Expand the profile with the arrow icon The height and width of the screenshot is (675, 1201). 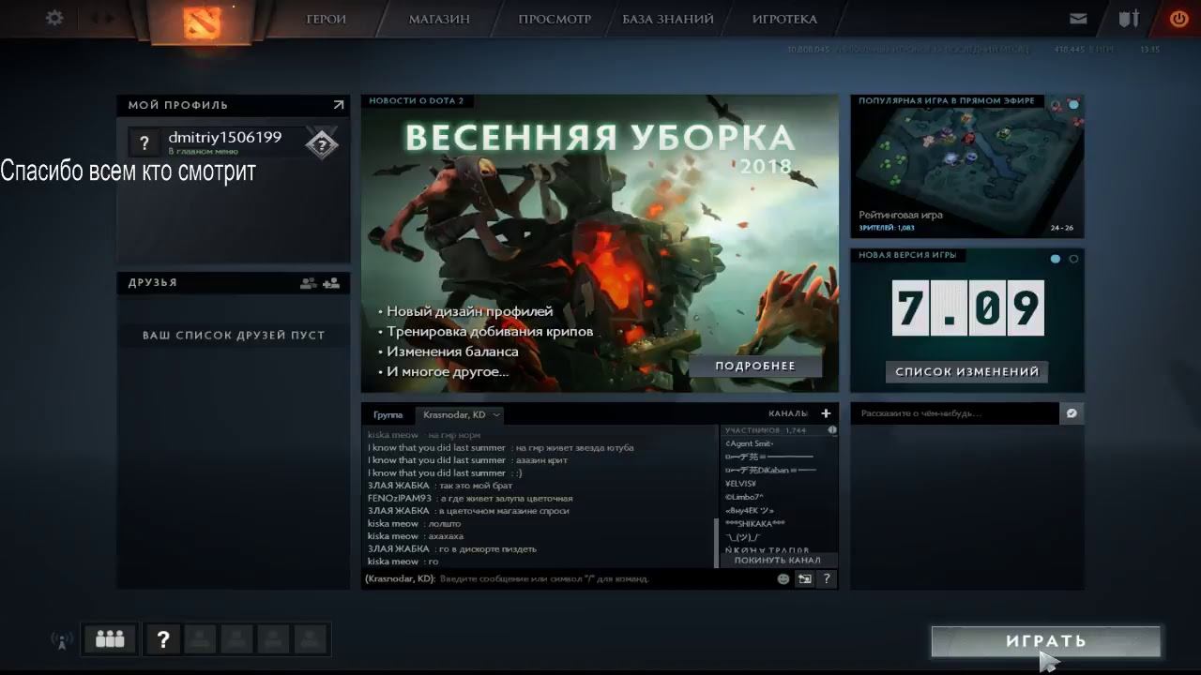338,105
